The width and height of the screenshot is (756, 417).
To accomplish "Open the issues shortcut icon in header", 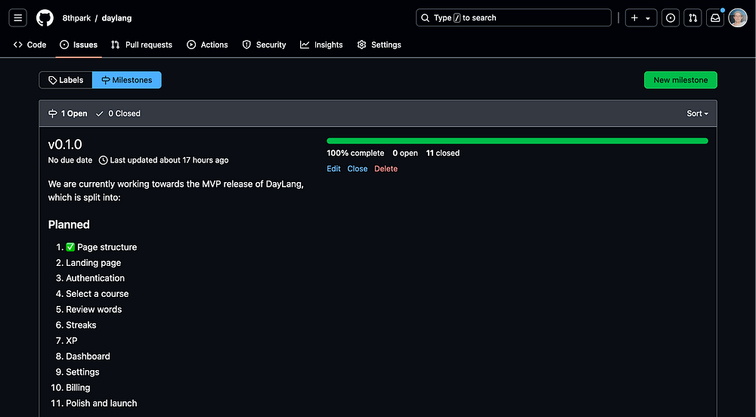I will click(x=670, y=18).
